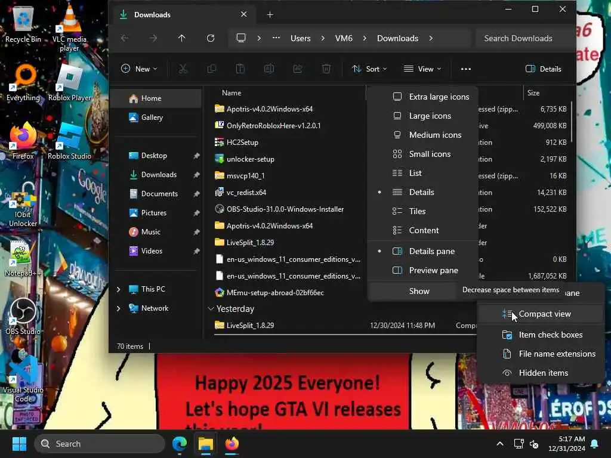This screenshot has width=611, height=458.
Task: Toggle Compact view option
Action: pyautogui.click(x=541, y=314)
